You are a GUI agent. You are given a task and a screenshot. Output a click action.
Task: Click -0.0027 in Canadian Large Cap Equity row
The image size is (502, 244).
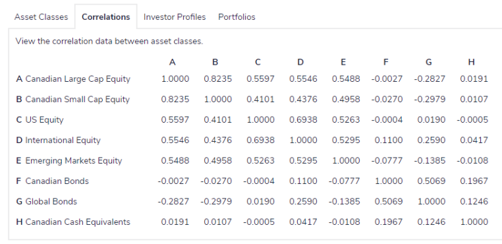point(387,79)
